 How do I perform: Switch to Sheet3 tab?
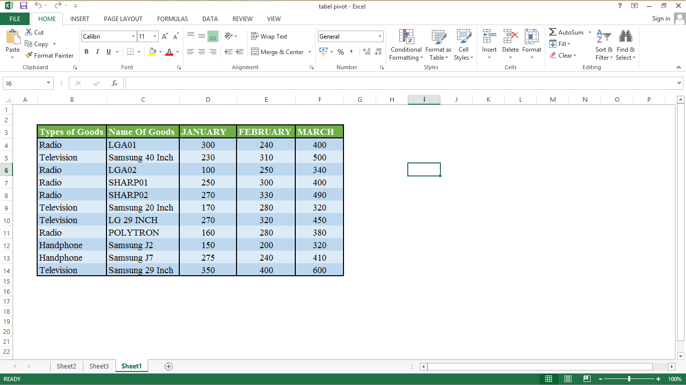point(99,366)
